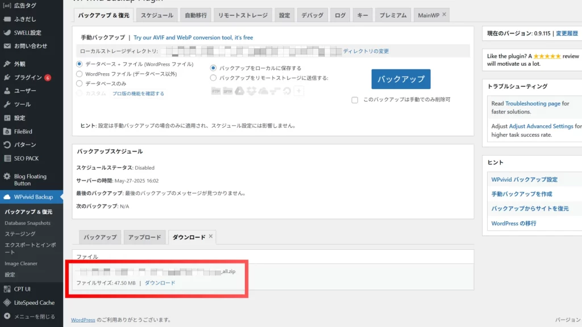Image resolution: width=582 pixels, height=327 pixels.
Task: Select WordPress ファイル (データベース以外) radio option
Action: (x=80, y=74)
